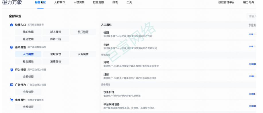Switch to 人群集市 tab
Image resolution: width=263 pixels, height=113 pixels.
coord(60,3)
